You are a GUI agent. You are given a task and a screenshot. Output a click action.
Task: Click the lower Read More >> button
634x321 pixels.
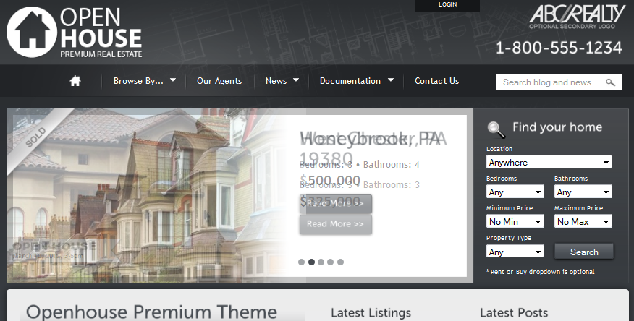tap(336, 224)
